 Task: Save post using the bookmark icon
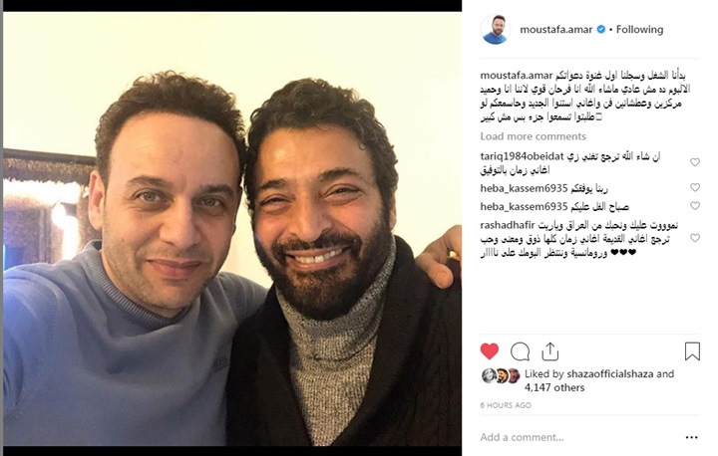pyautogui.click(x=692, y=351)
